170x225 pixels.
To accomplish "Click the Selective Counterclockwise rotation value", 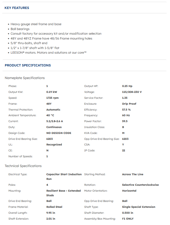I will pyautogui.click(x=140, y=185).
